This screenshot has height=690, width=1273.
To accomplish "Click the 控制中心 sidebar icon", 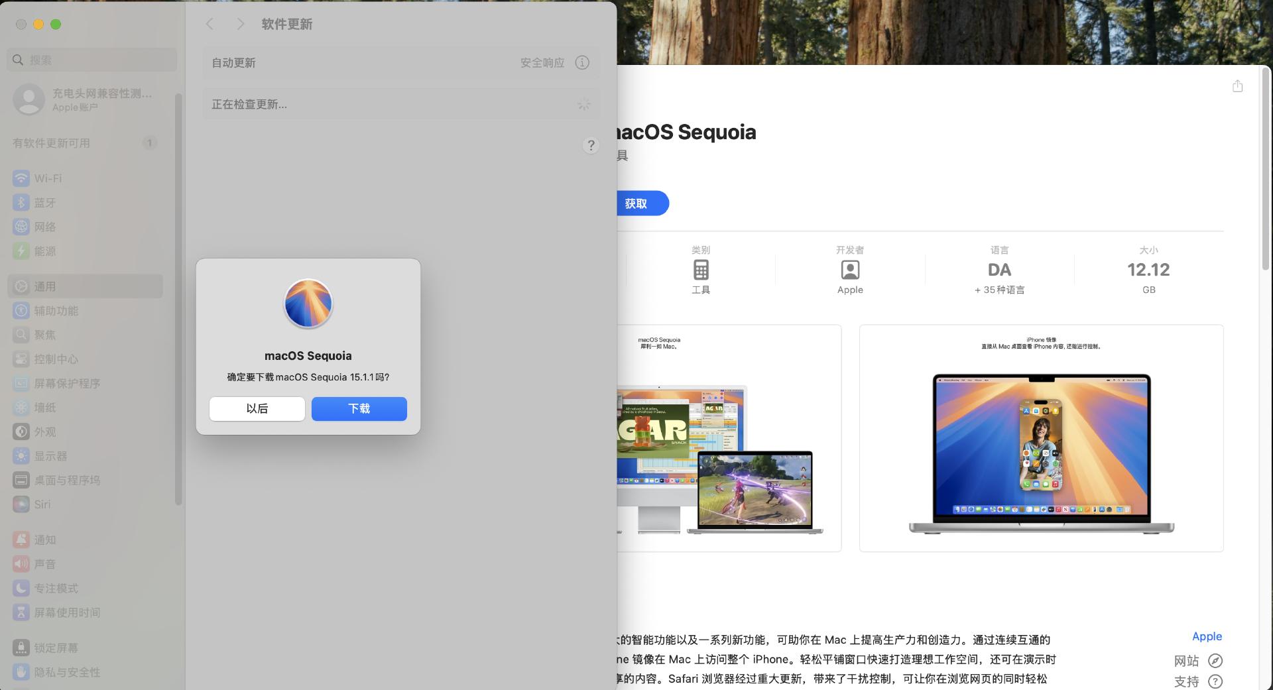I will click(22, 359).
